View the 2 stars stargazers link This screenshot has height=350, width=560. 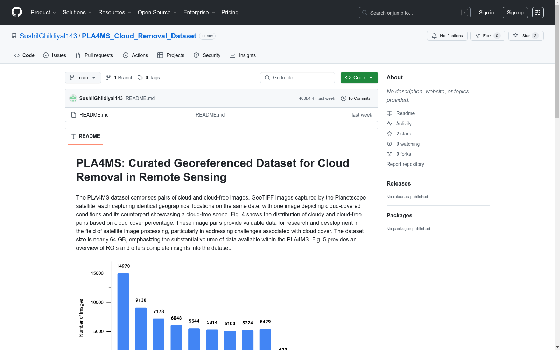399,134
